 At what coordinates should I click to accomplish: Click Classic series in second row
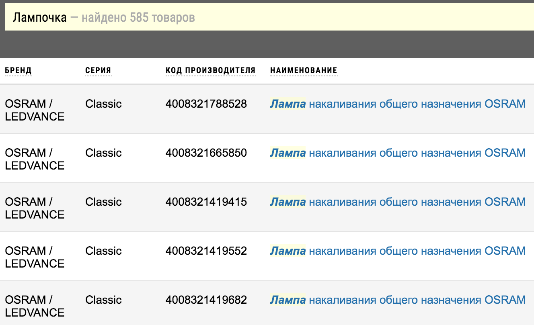[x=103, y=153]
